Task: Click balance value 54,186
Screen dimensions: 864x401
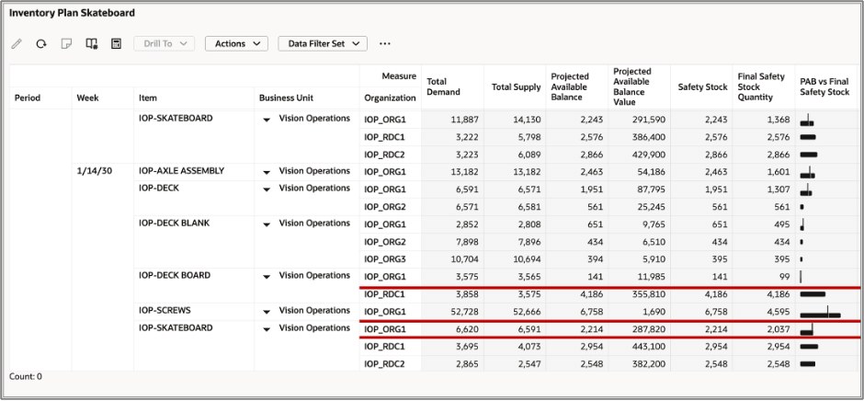Action: [652, 172]
